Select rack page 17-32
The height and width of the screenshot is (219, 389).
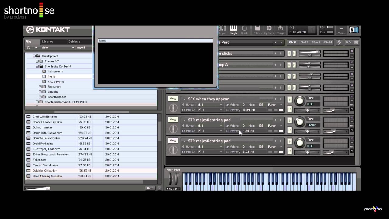pyautogui.click(x=304, y=42)
